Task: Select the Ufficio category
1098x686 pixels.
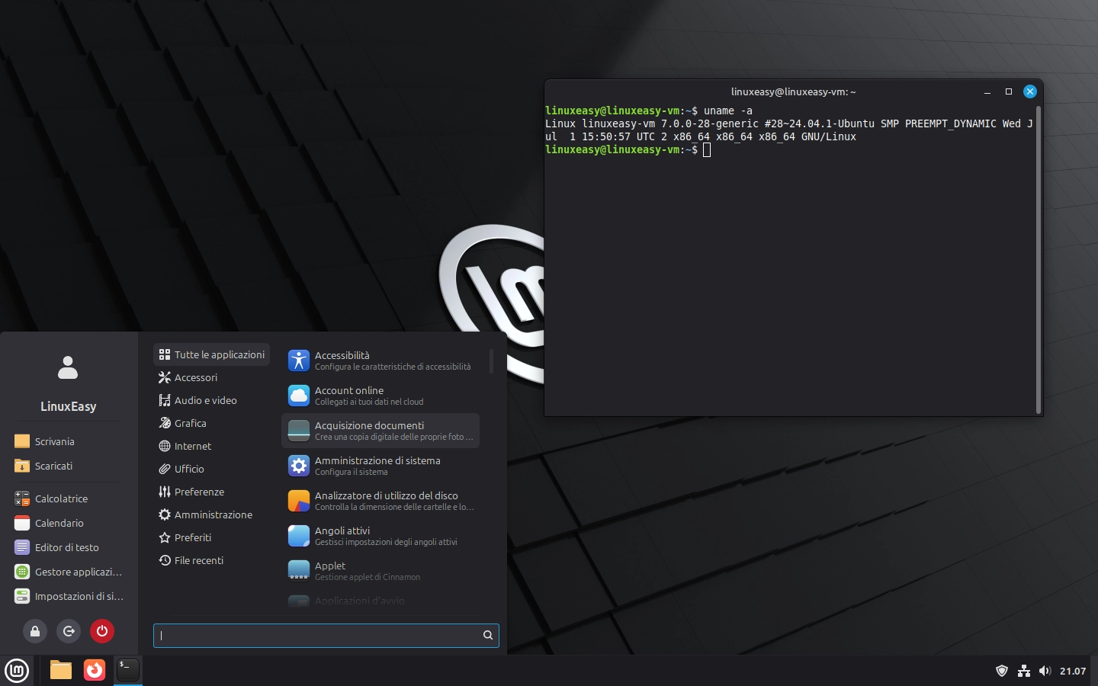Action: coord(212,469)
